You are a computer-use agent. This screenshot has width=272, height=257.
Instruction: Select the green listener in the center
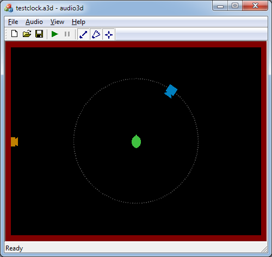click(136, 142)
